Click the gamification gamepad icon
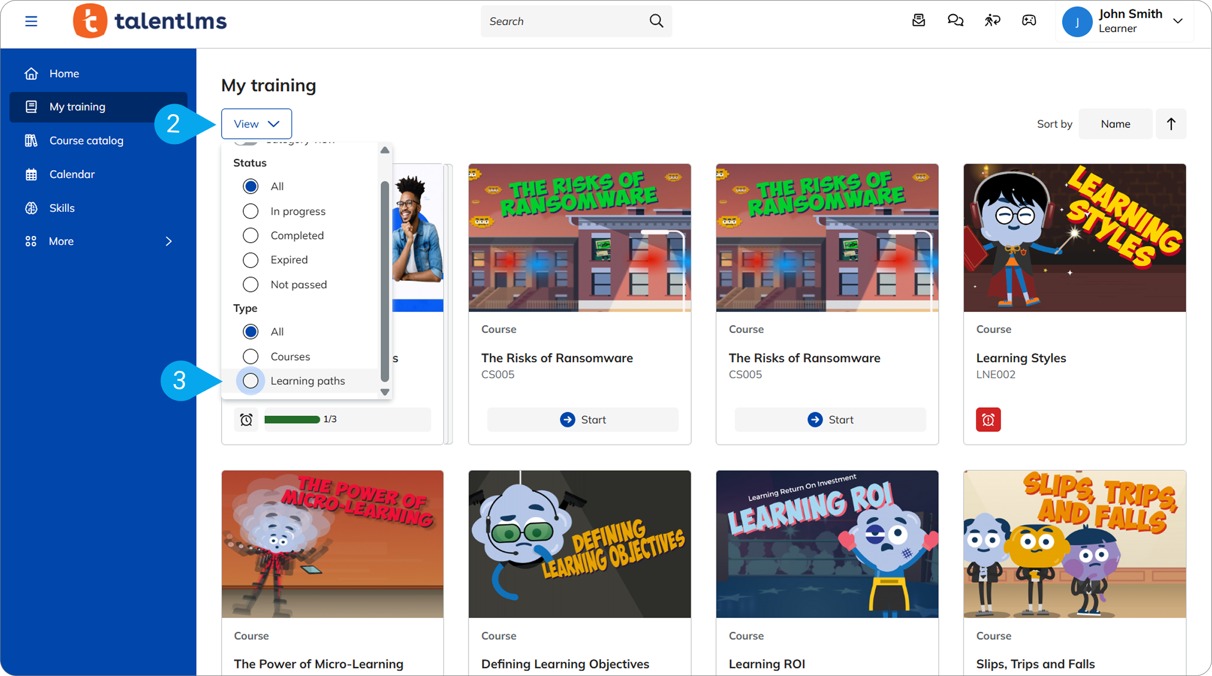This screenshot has width=1212, height=676. coord(1029,21)
